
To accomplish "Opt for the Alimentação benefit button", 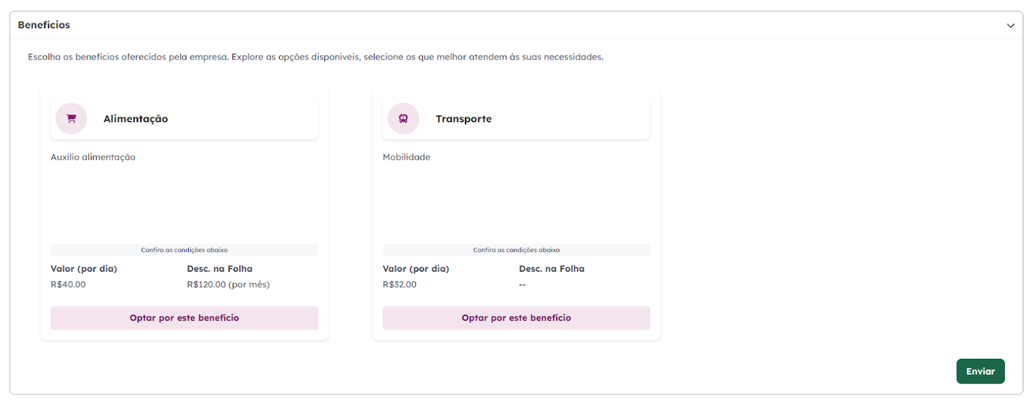I will point(184,318).
